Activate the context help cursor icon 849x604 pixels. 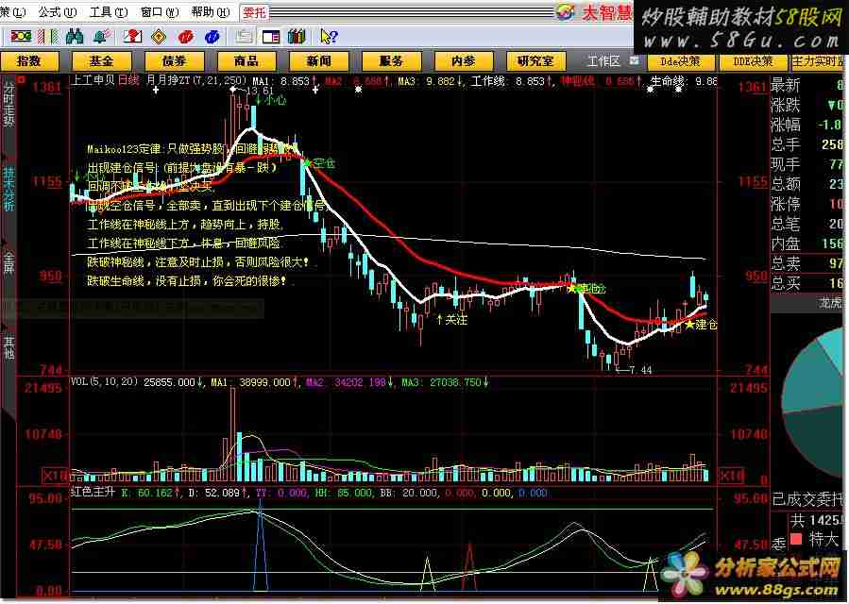329,36
